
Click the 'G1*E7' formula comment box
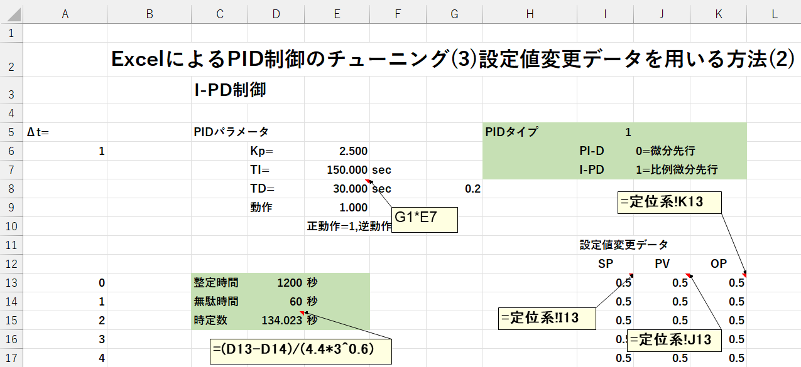[x=425, y=219]
